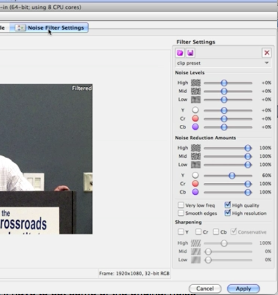The width and height of the screenshot is (278, 295).
Task: Click the Noise Levels Cb slider handle
Action: (224, 127)
